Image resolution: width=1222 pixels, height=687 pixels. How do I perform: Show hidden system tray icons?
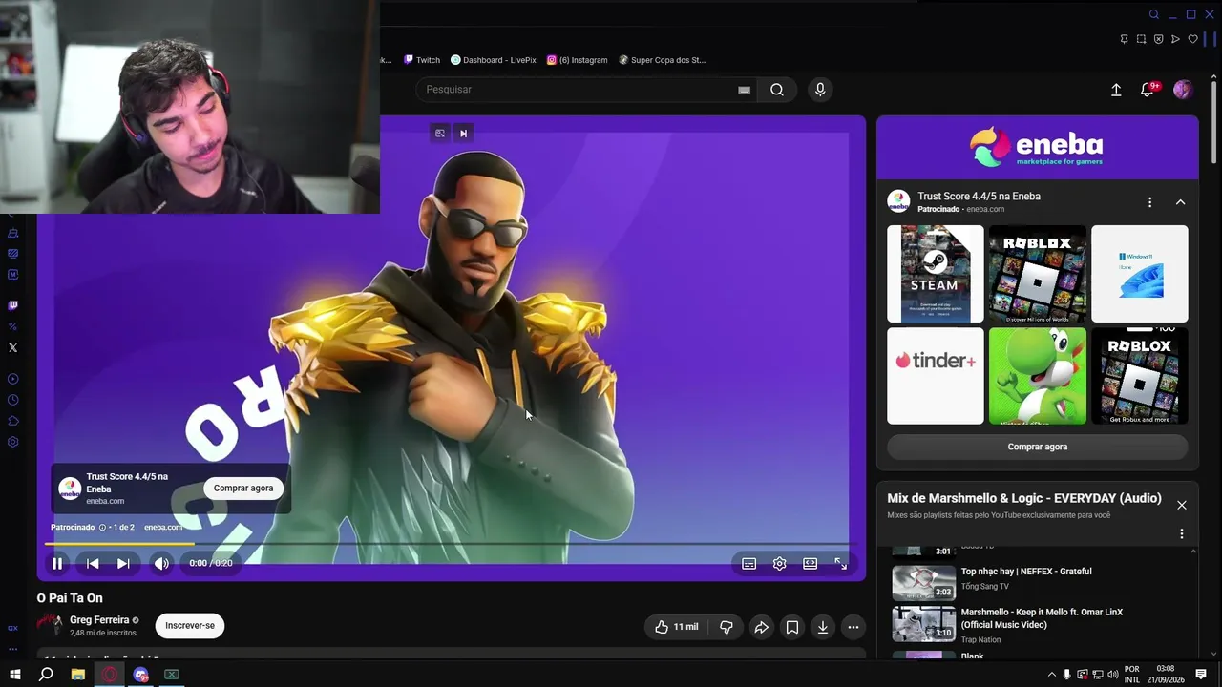[x=1052, y=675]
